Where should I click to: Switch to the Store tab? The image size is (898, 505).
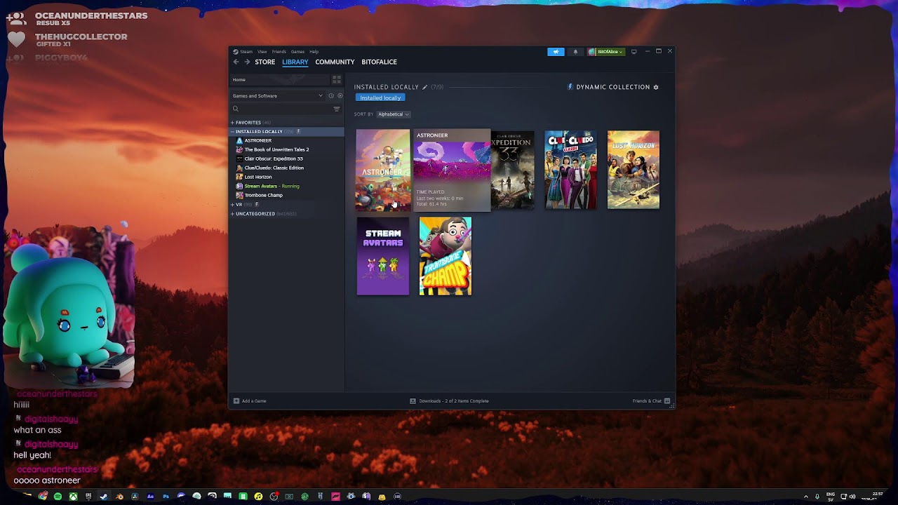tap(265, 62)
